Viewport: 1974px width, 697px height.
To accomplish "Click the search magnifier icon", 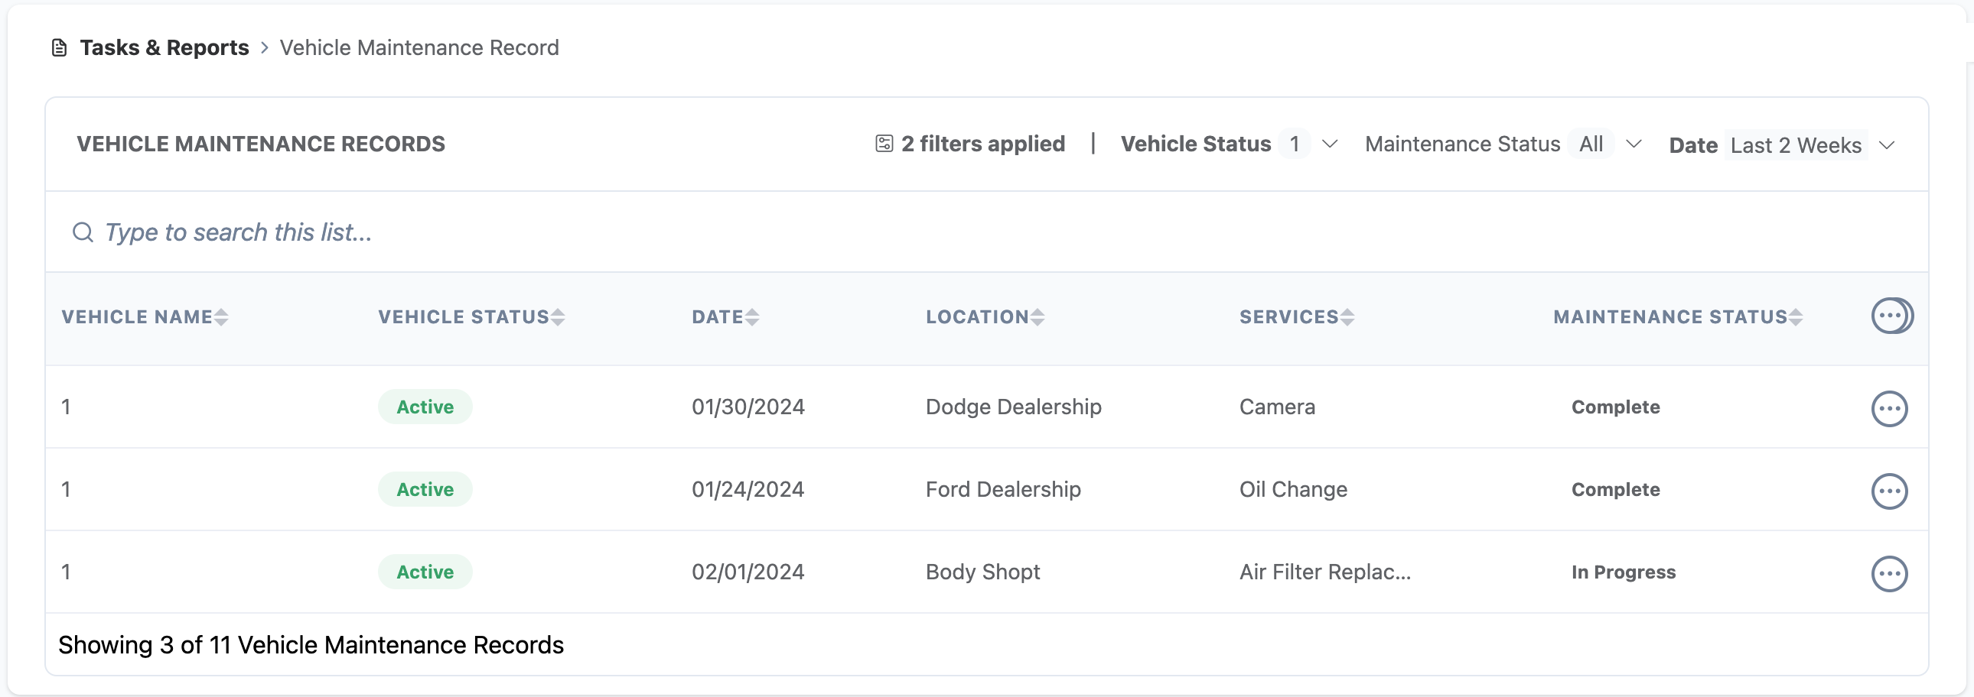I will (x=83, y=232).
